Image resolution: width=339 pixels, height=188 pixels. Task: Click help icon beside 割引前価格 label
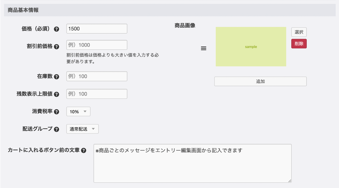click(x=56, y=46)
